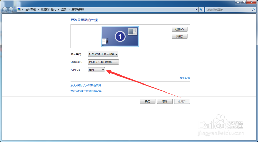Click the 确定 button
258x142 pixels.
[x=147, y=101]
